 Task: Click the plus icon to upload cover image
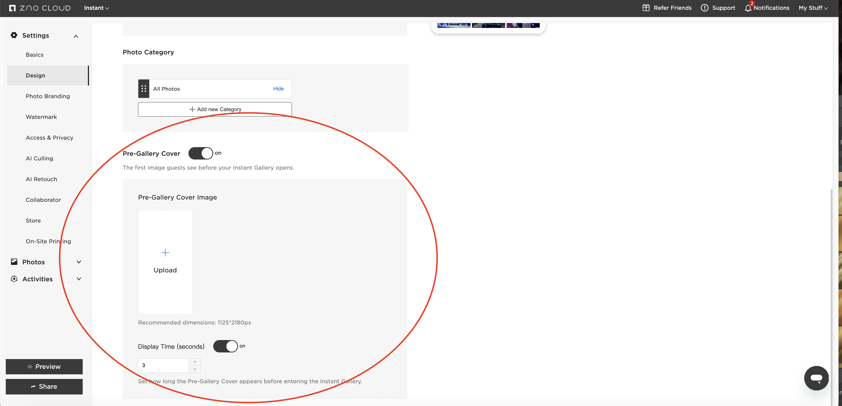(165, 253)
